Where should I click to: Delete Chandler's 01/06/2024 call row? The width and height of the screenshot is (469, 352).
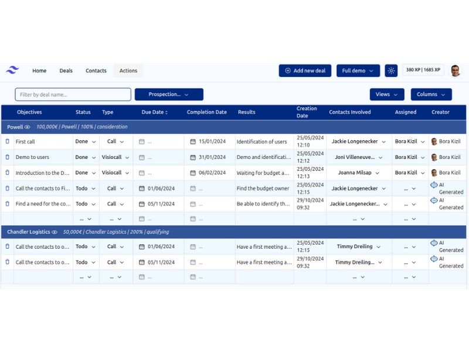coord(8,246)
